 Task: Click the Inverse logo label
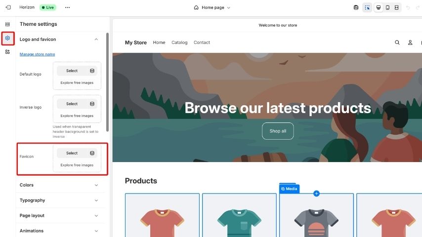click(31, 107)
